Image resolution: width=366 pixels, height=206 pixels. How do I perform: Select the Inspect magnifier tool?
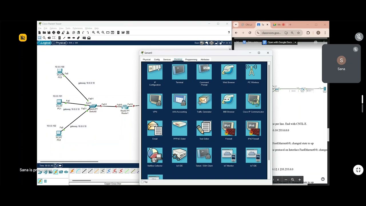44,38
